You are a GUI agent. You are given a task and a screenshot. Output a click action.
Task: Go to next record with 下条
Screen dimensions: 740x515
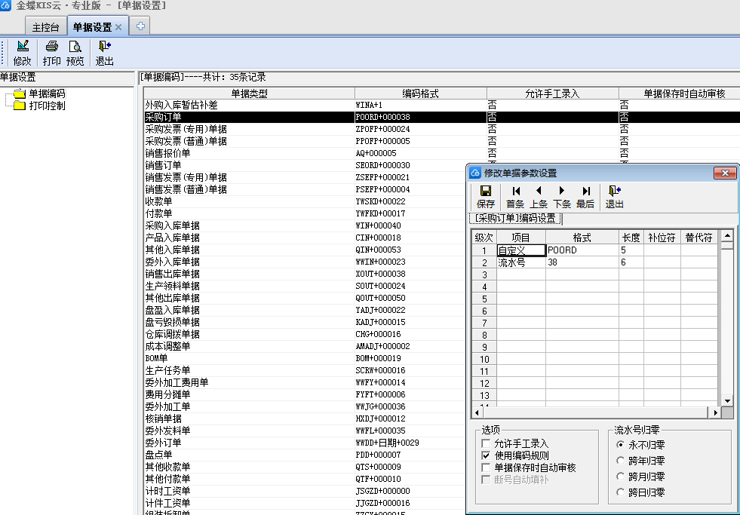point(562,191)
